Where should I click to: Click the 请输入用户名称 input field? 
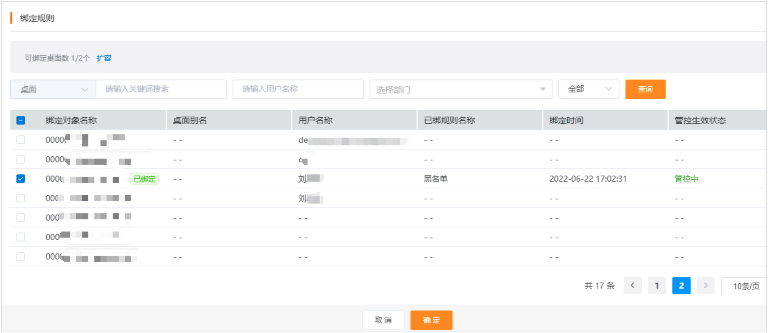coord(298,89)
